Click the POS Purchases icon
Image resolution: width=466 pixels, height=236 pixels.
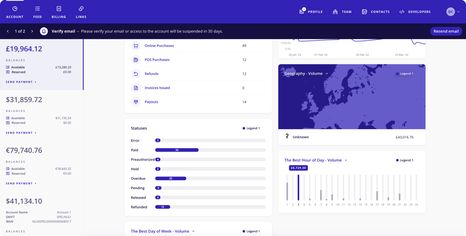tap(136, 60)
